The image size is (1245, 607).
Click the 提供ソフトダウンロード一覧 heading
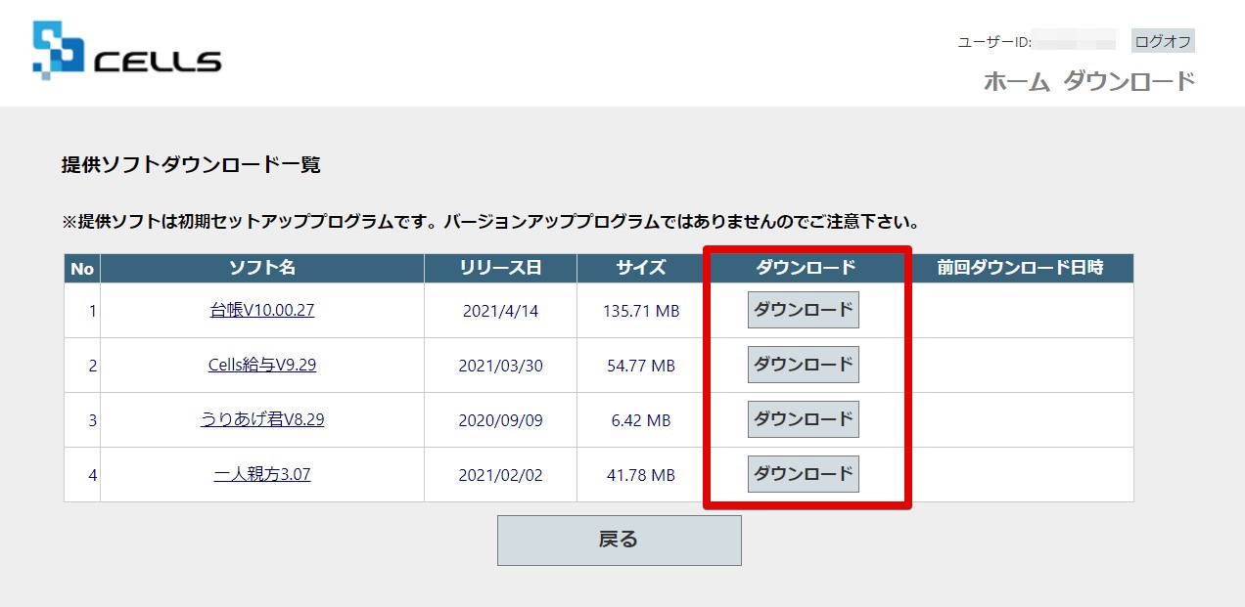point(191,164)
